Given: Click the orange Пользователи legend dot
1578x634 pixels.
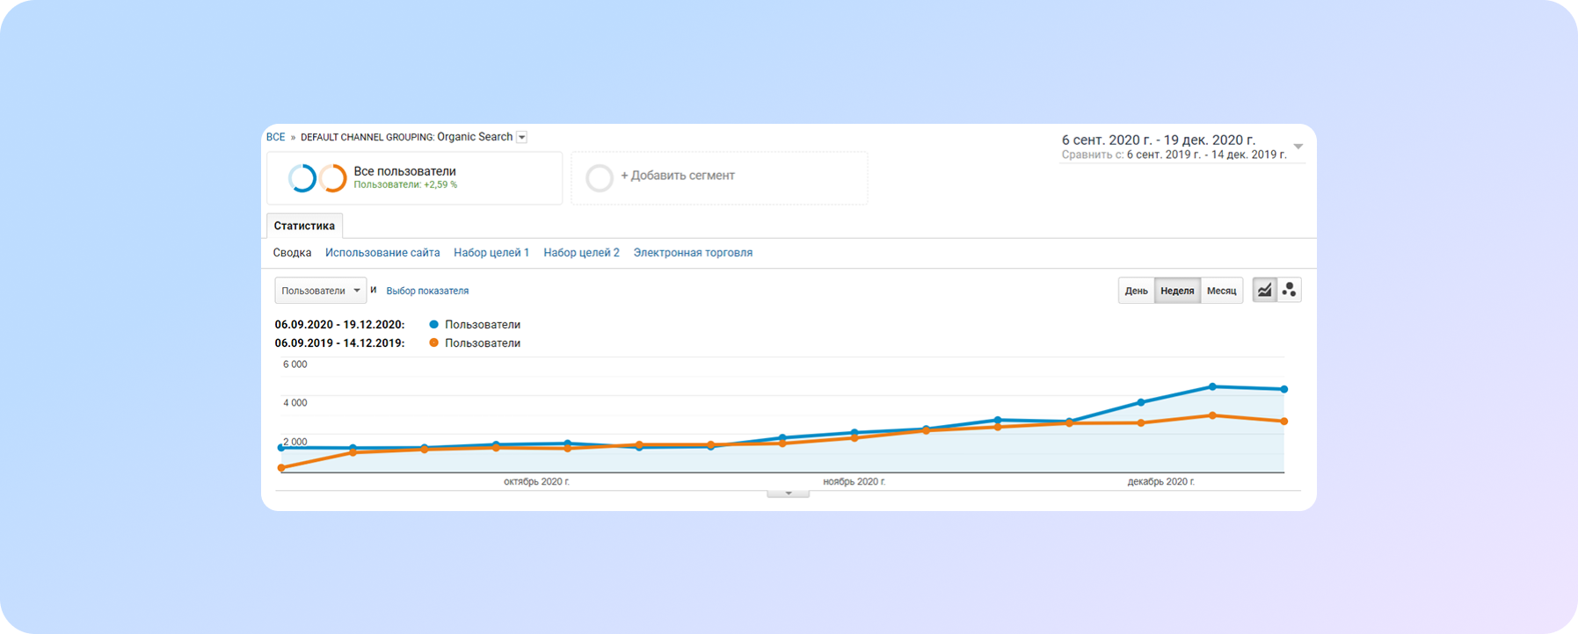Looking at the screenshot, I should (433, 342).
